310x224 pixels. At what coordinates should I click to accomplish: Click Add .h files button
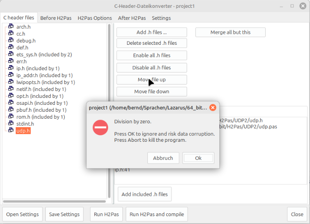152,32
